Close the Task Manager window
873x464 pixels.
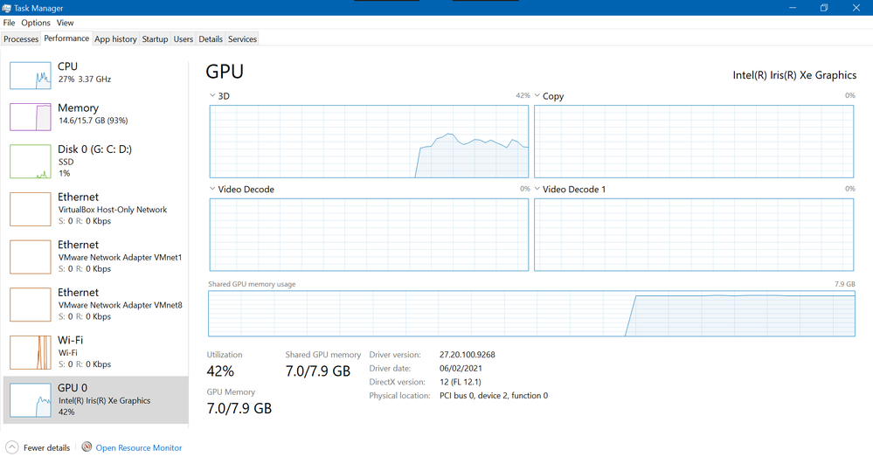[856, 8]
